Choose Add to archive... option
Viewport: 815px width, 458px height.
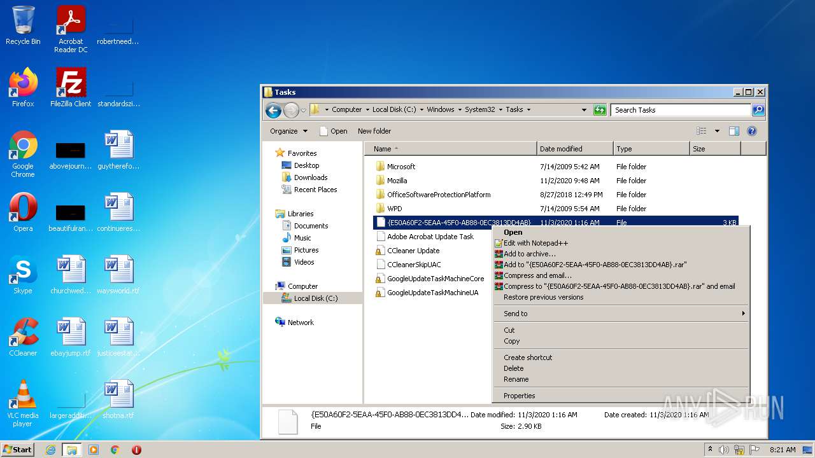pyautogui.click(x=621, y=254)
